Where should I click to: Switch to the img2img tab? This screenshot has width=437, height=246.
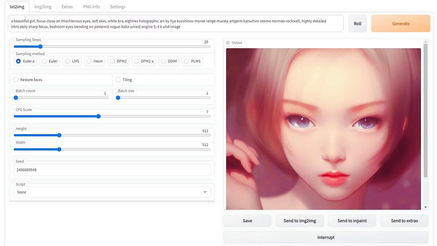43,7
